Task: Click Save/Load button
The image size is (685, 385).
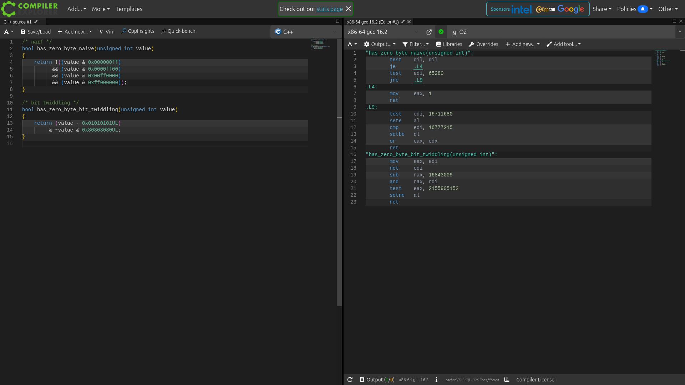Action: [x=36, y=32]
